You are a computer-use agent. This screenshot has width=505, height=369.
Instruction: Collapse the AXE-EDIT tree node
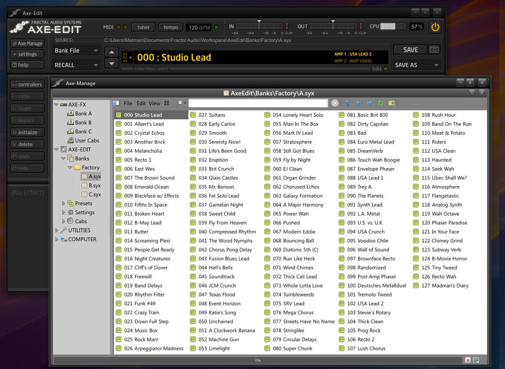[x=56, y=149]
